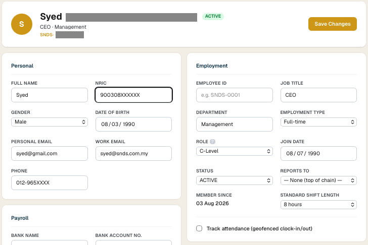Focus the NRIC input field
The width and height of the screenshot is (368, 245).
133,95
